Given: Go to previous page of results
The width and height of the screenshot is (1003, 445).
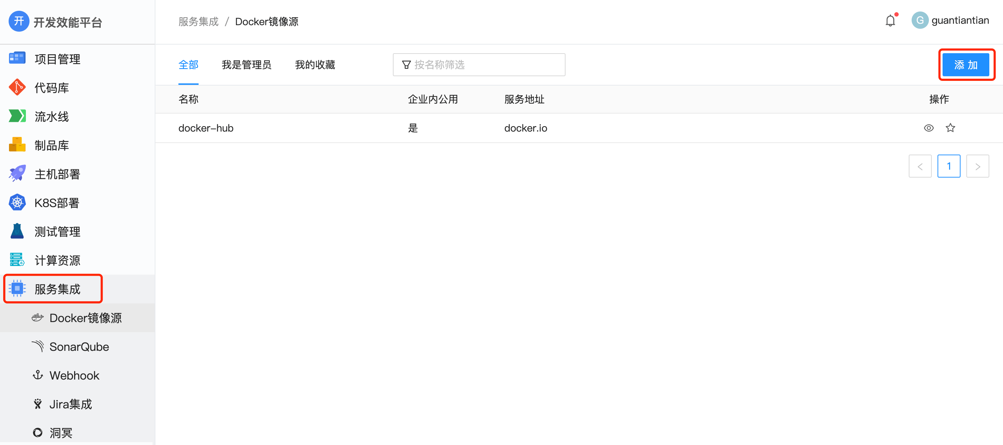Looking at the screenshot, I should point(920,166).
